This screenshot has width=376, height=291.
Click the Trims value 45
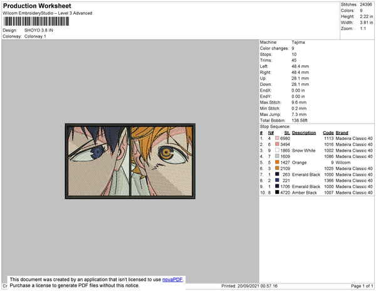click(294, 60)
